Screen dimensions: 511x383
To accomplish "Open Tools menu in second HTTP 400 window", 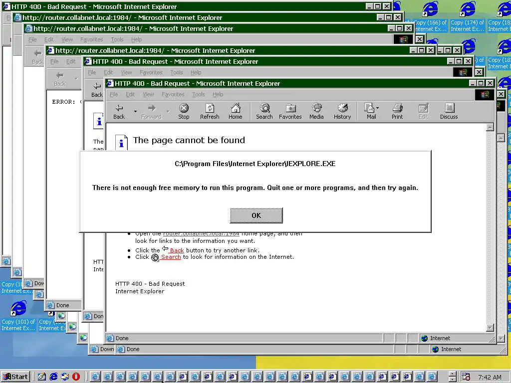I will (x=176, y=73).
